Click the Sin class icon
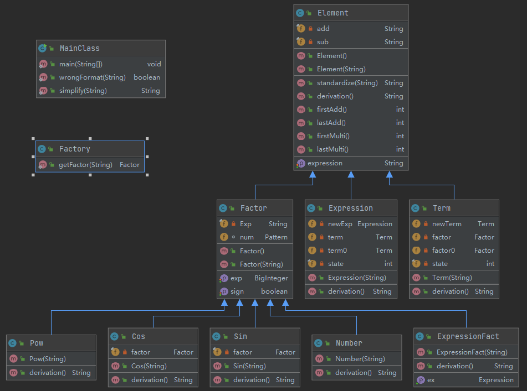The width and height of the screenshot is (527, 391). pos(217,336)
